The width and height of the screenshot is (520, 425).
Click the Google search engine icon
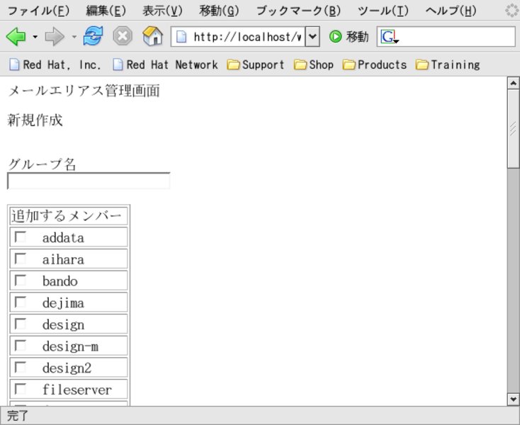[x=388, y=37]
